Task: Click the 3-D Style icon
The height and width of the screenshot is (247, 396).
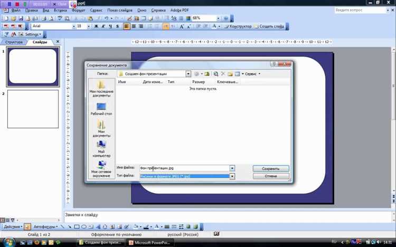Action: [x=195, y=226]
